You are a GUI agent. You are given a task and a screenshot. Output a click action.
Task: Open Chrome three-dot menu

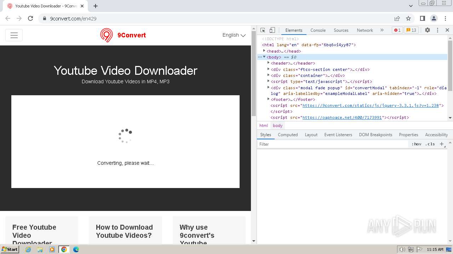coord(445,18)
